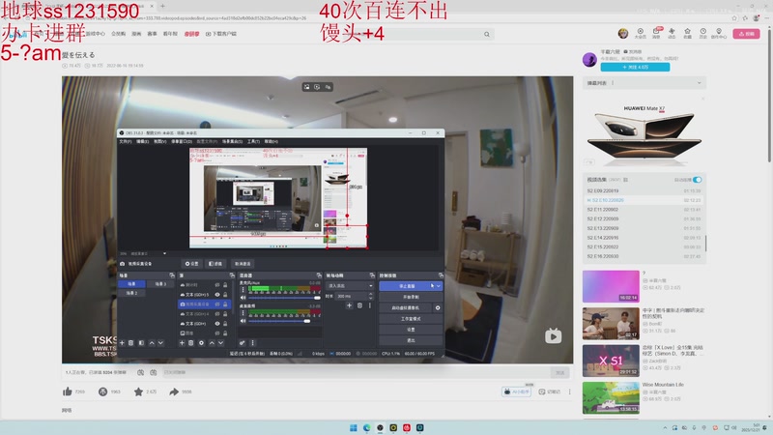Toggle lock on selected video capture source
This screenshot has width=773, height=435.
(225, 304)
